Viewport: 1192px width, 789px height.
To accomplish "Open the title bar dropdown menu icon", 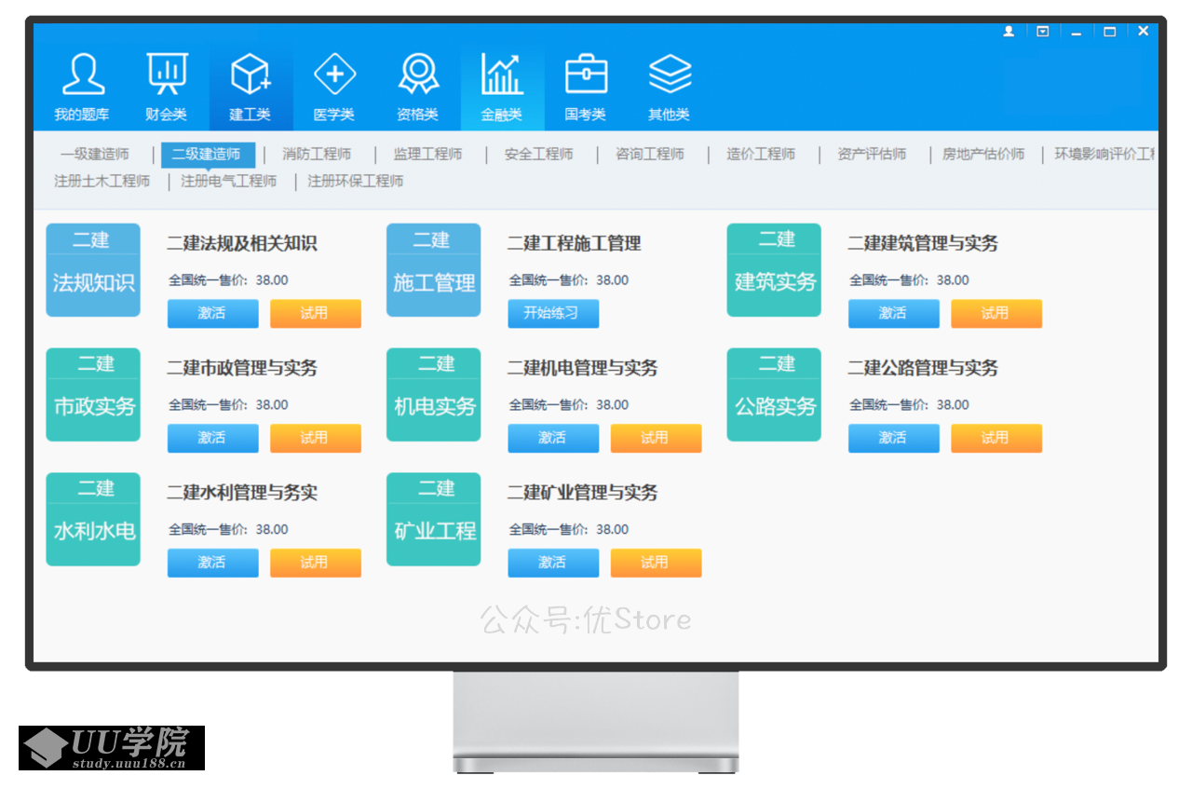I will point(1043,31).
